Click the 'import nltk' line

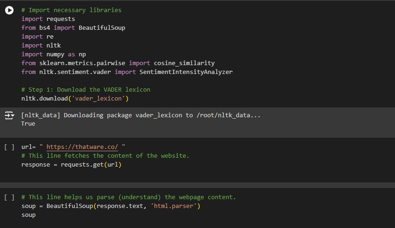tap(41, 45)
